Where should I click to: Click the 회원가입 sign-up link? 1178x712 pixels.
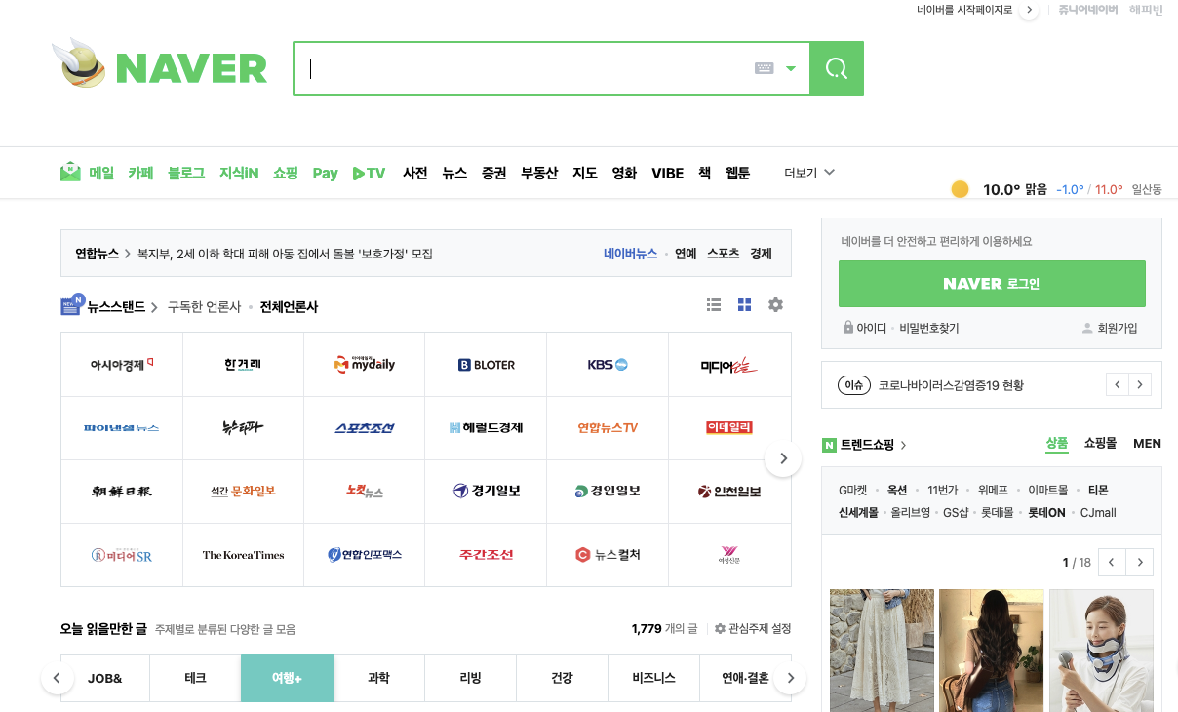(x=1118, y=329)
